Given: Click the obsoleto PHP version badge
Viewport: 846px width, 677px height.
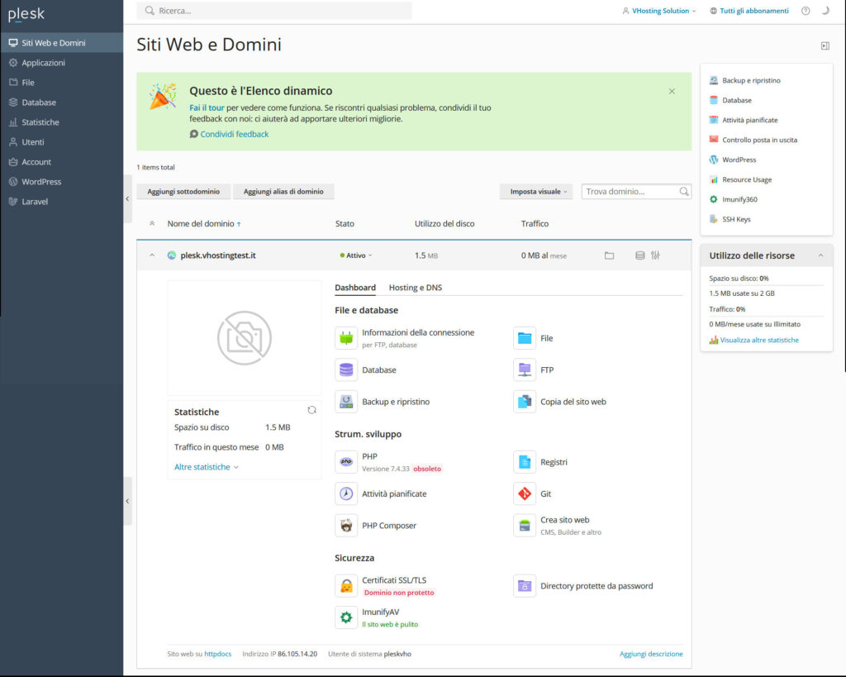Looking at the screenshot, I should point(427,469).
